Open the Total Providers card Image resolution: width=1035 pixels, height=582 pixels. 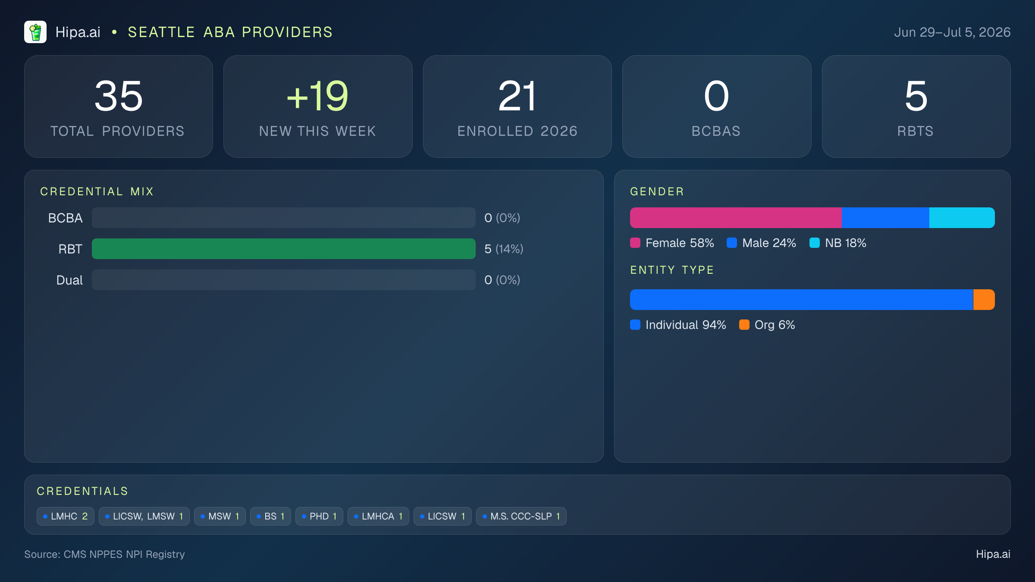(x=119, y=106)
